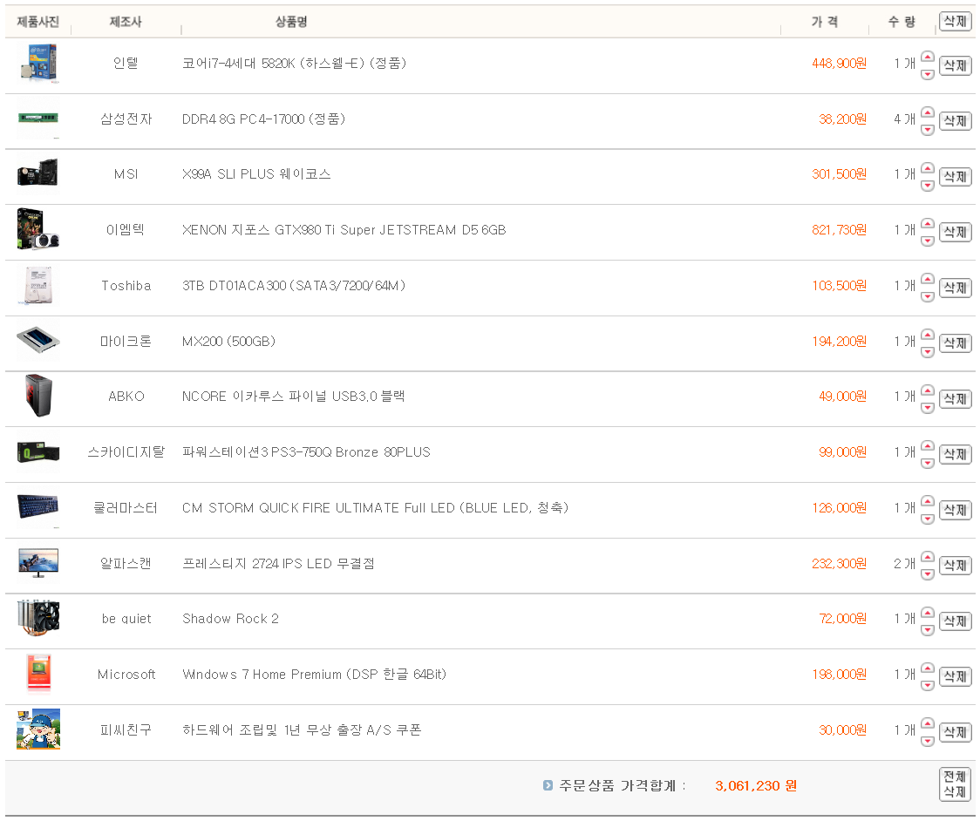
Task: Open the be quiet cooler thumbnail
Action: 38,619
